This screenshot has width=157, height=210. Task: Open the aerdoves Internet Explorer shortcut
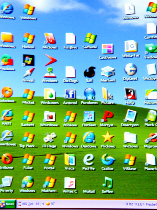tap(7, 136)
